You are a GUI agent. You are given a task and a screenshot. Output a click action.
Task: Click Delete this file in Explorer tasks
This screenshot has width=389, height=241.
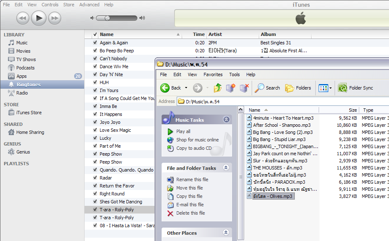191,213
